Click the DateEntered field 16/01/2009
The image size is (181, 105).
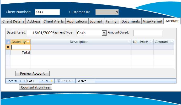tap(40, 33)
